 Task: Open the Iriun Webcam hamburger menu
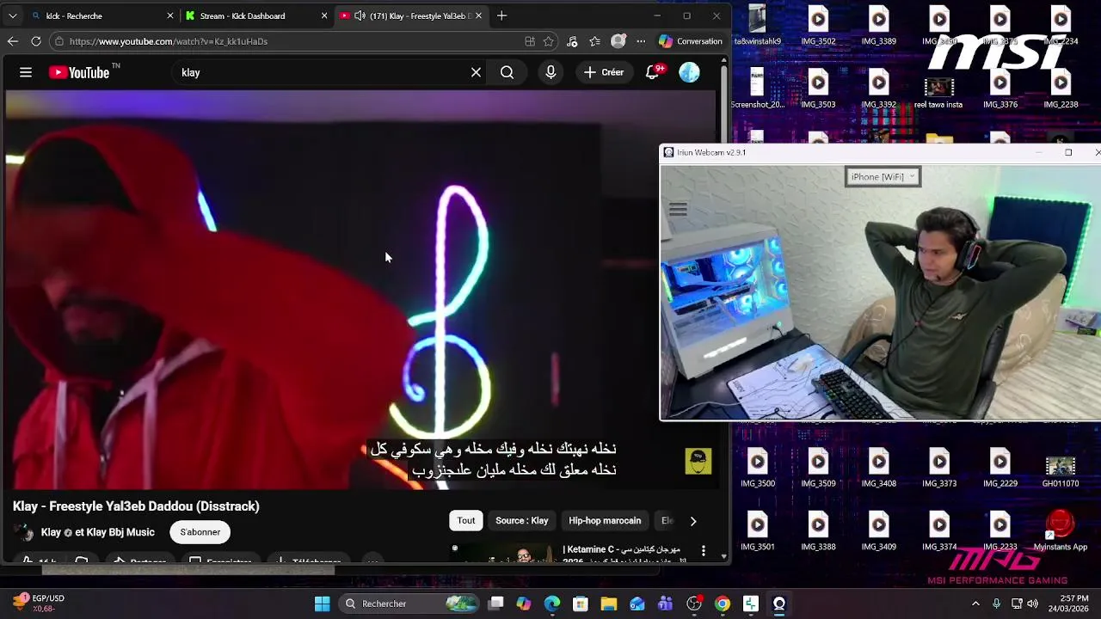[x=678, y=210]
